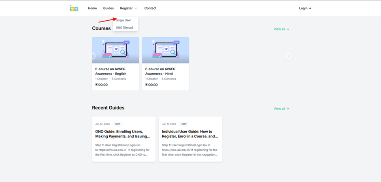The width and height of the screenshot is (381, 182).
Task: Click the courses carousel right arrow
Action: (x=288, y=56)
